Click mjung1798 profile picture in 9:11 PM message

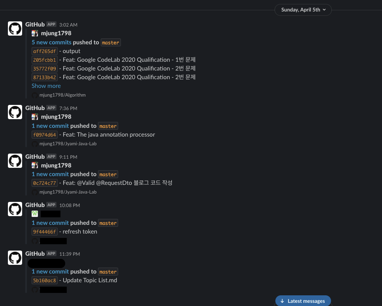click(35, 165)
